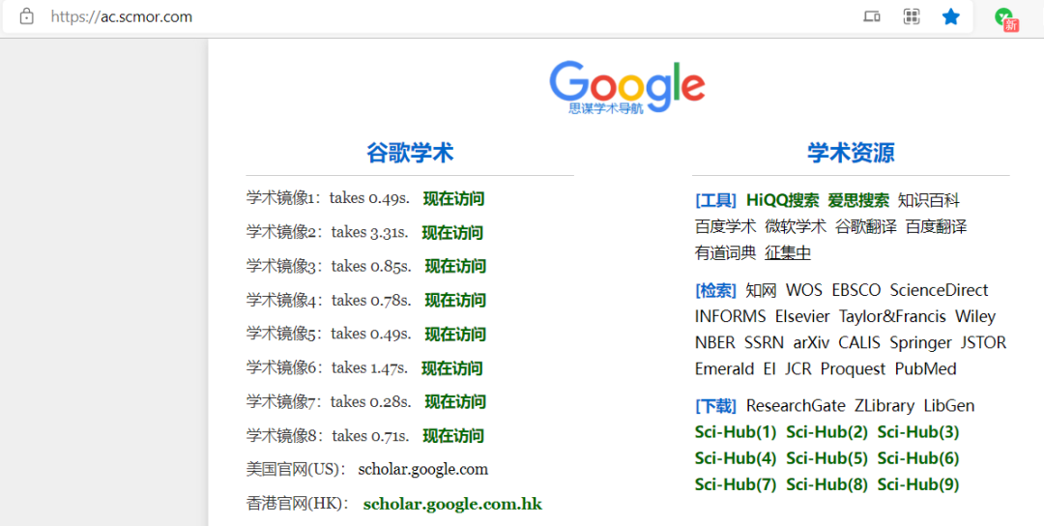
Task: Open Sci-Hub(5) link
Action: pyautogui.click(x=826, y=458)
